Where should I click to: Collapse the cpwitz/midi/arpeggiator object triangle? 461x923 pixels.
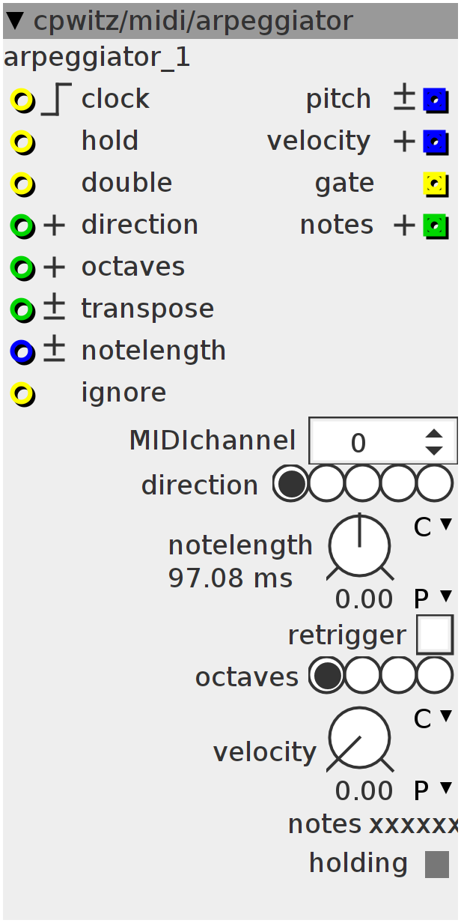pyautogui.click(x=15, y=21)
